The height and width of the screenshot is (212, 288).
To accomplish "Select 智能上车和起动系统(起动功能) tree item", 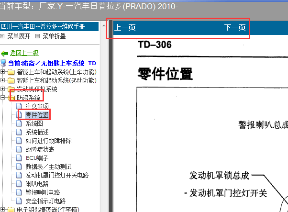I will [x=56, y=80].
